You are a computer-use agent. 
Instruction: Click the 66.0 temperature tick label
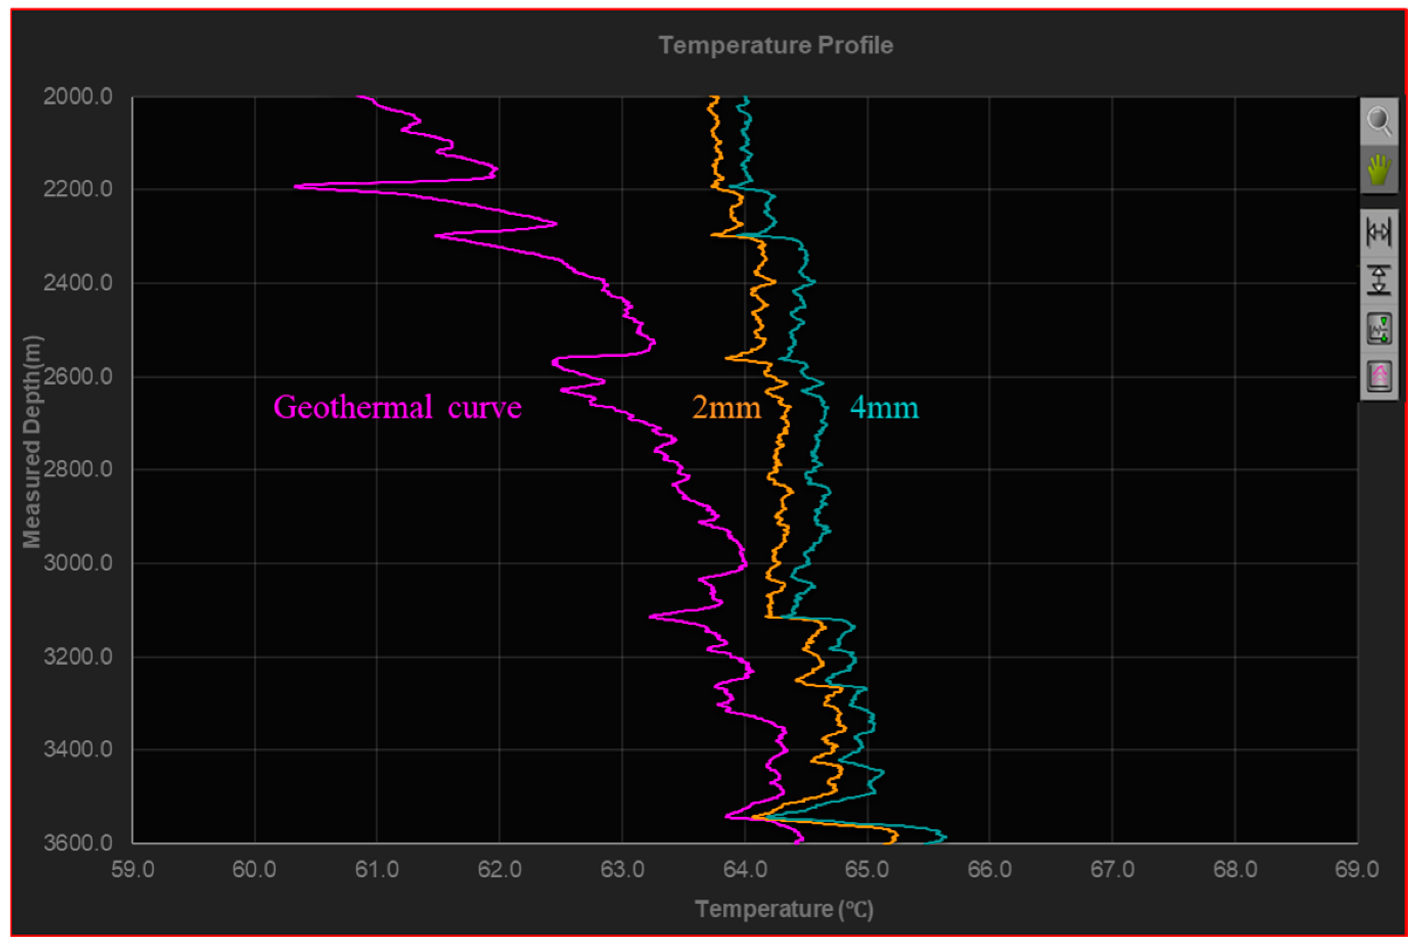989,870
